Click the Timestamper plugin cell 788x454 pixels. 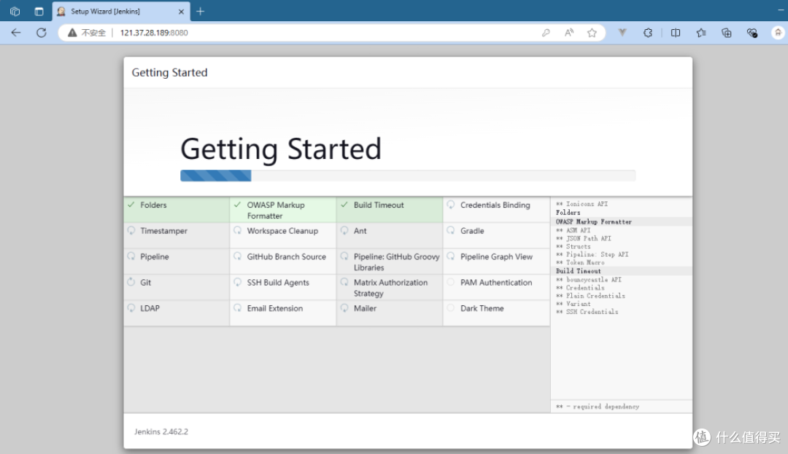[177, 236]
